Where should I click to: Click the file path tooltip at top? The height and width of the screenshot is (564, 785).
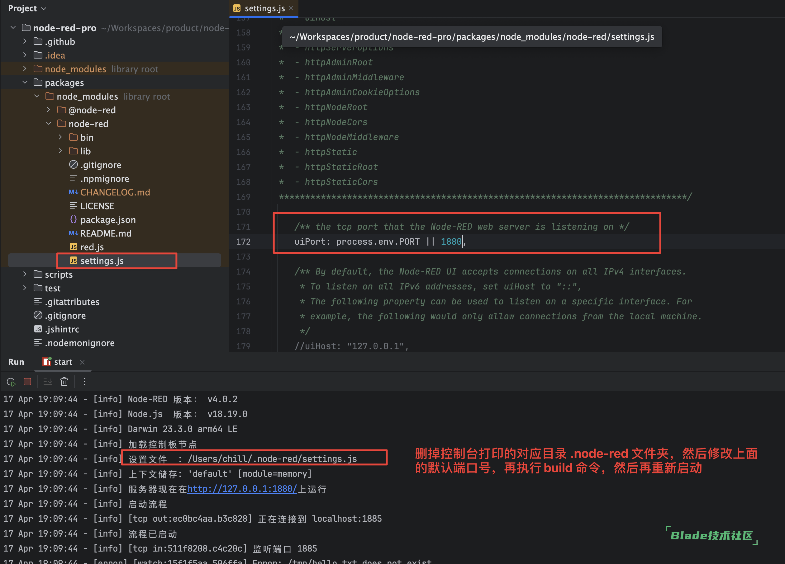472,37
